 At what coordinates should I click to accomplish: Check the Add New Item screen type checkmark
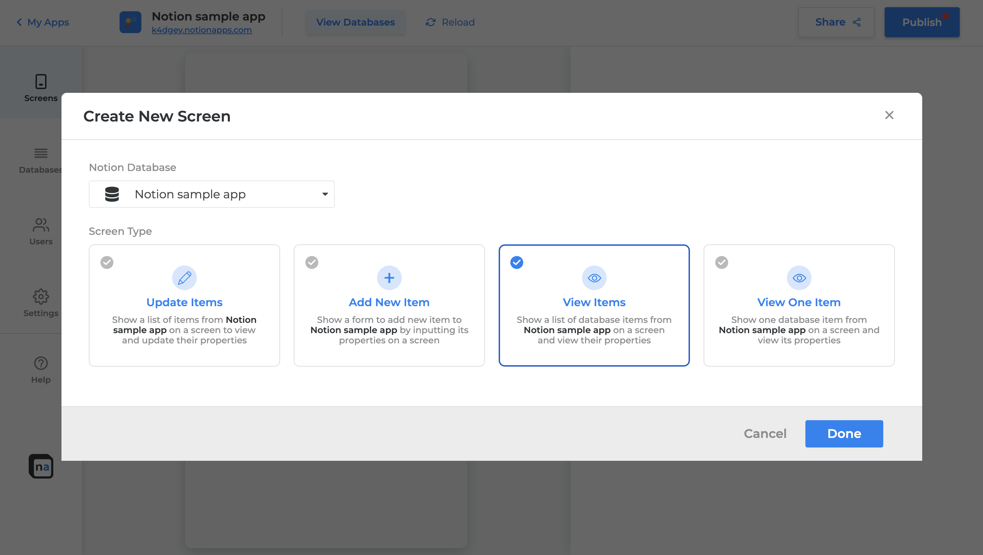(312, 262)
